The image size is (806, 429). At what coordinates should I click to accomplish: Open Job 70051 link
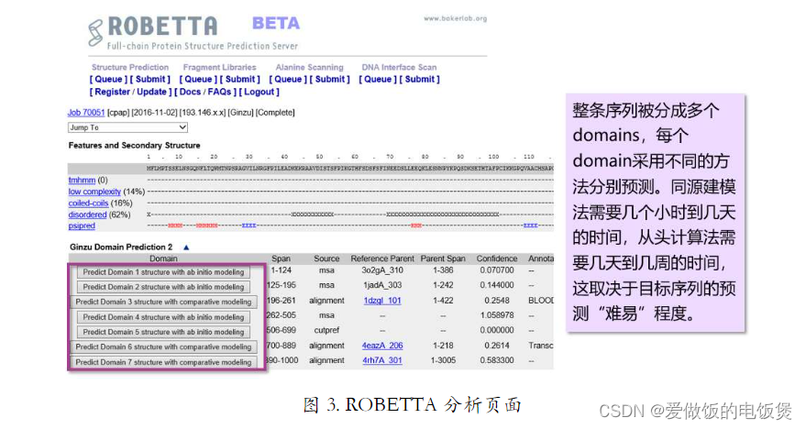coord(86,112)
